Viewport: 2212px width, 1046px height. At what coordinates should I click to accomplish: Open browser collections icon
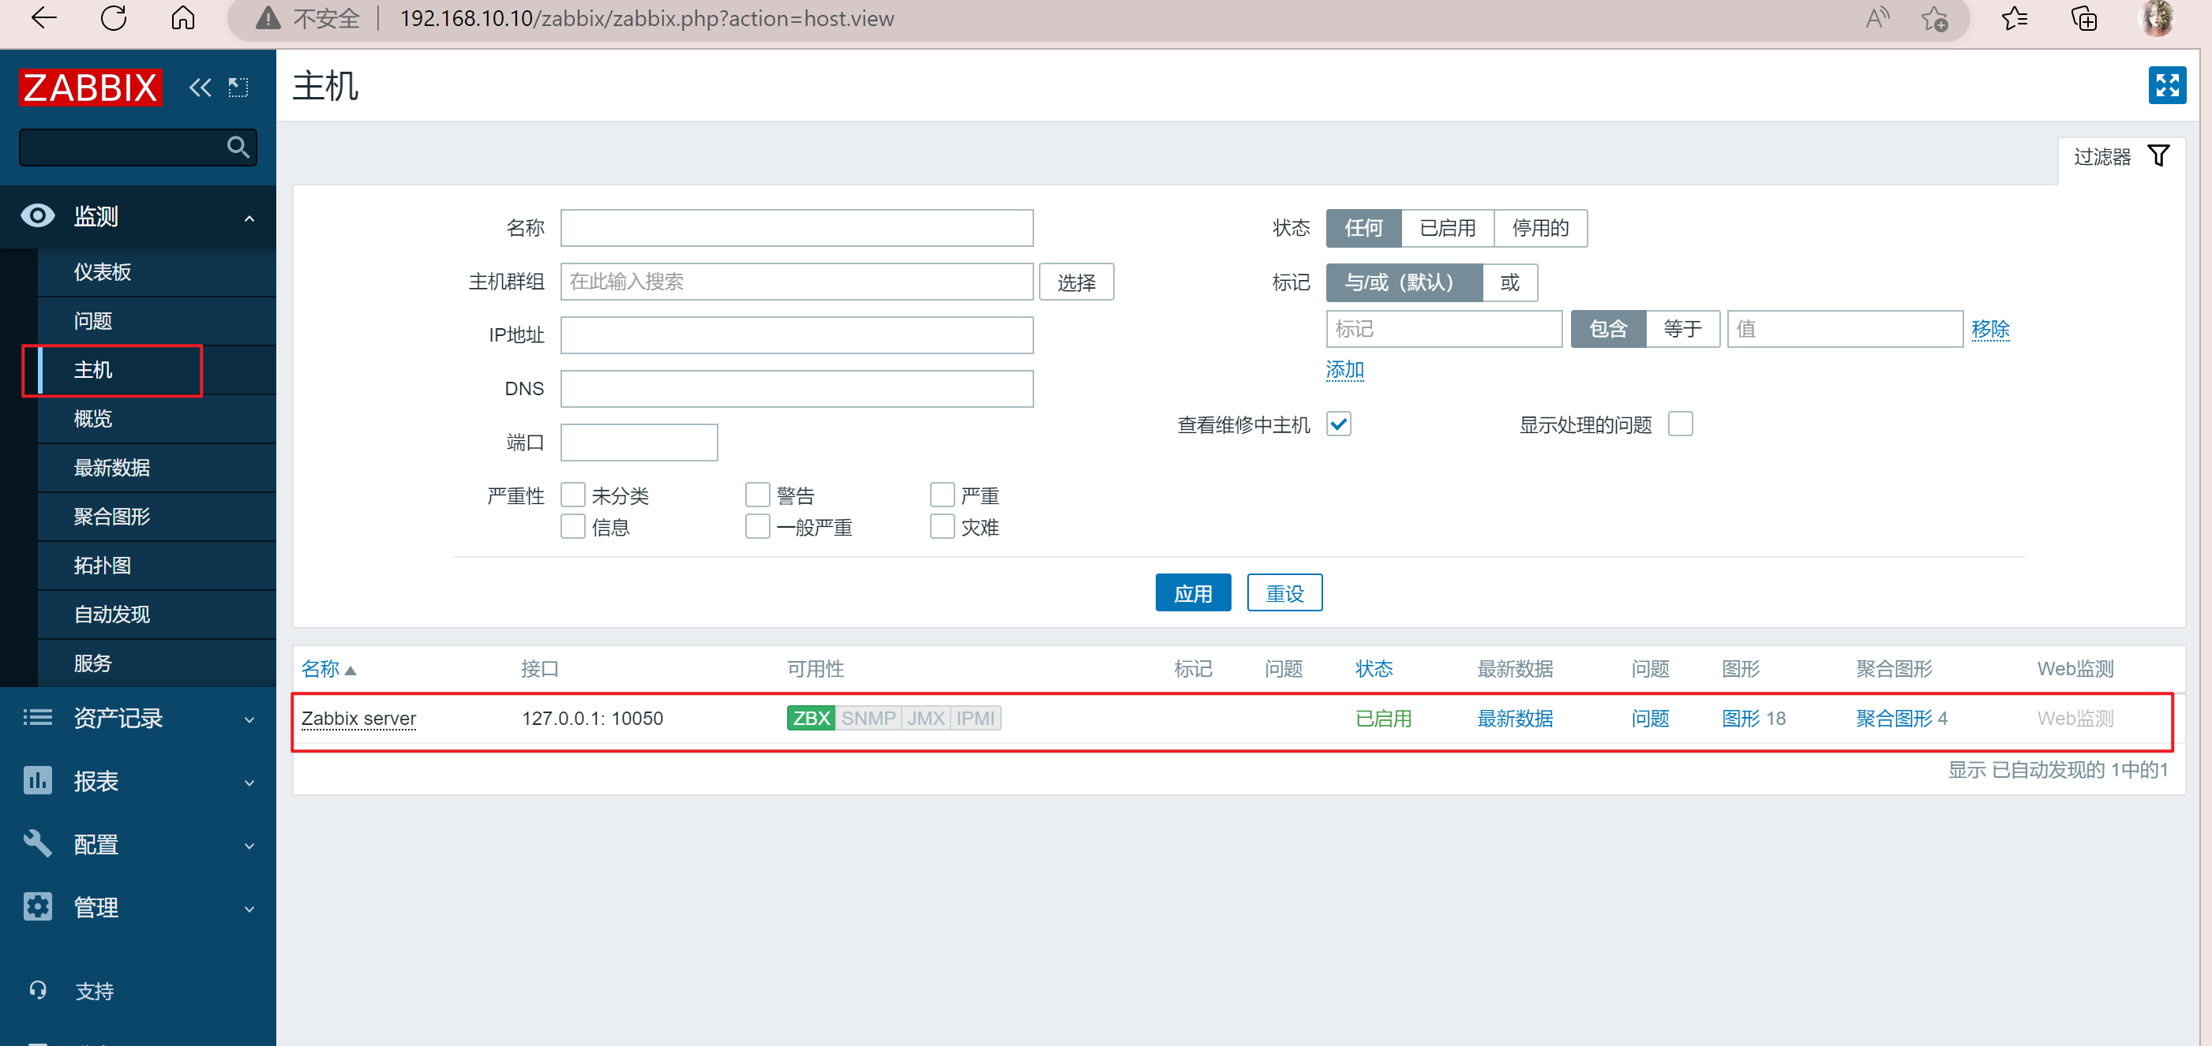2084,18
